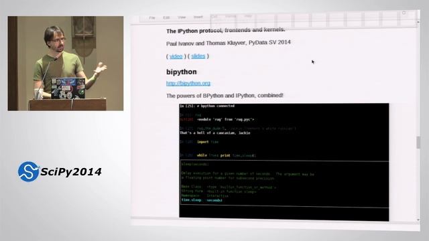Click the kernel status circle indicator
The image size is (429, 241).
coord(404,13)
